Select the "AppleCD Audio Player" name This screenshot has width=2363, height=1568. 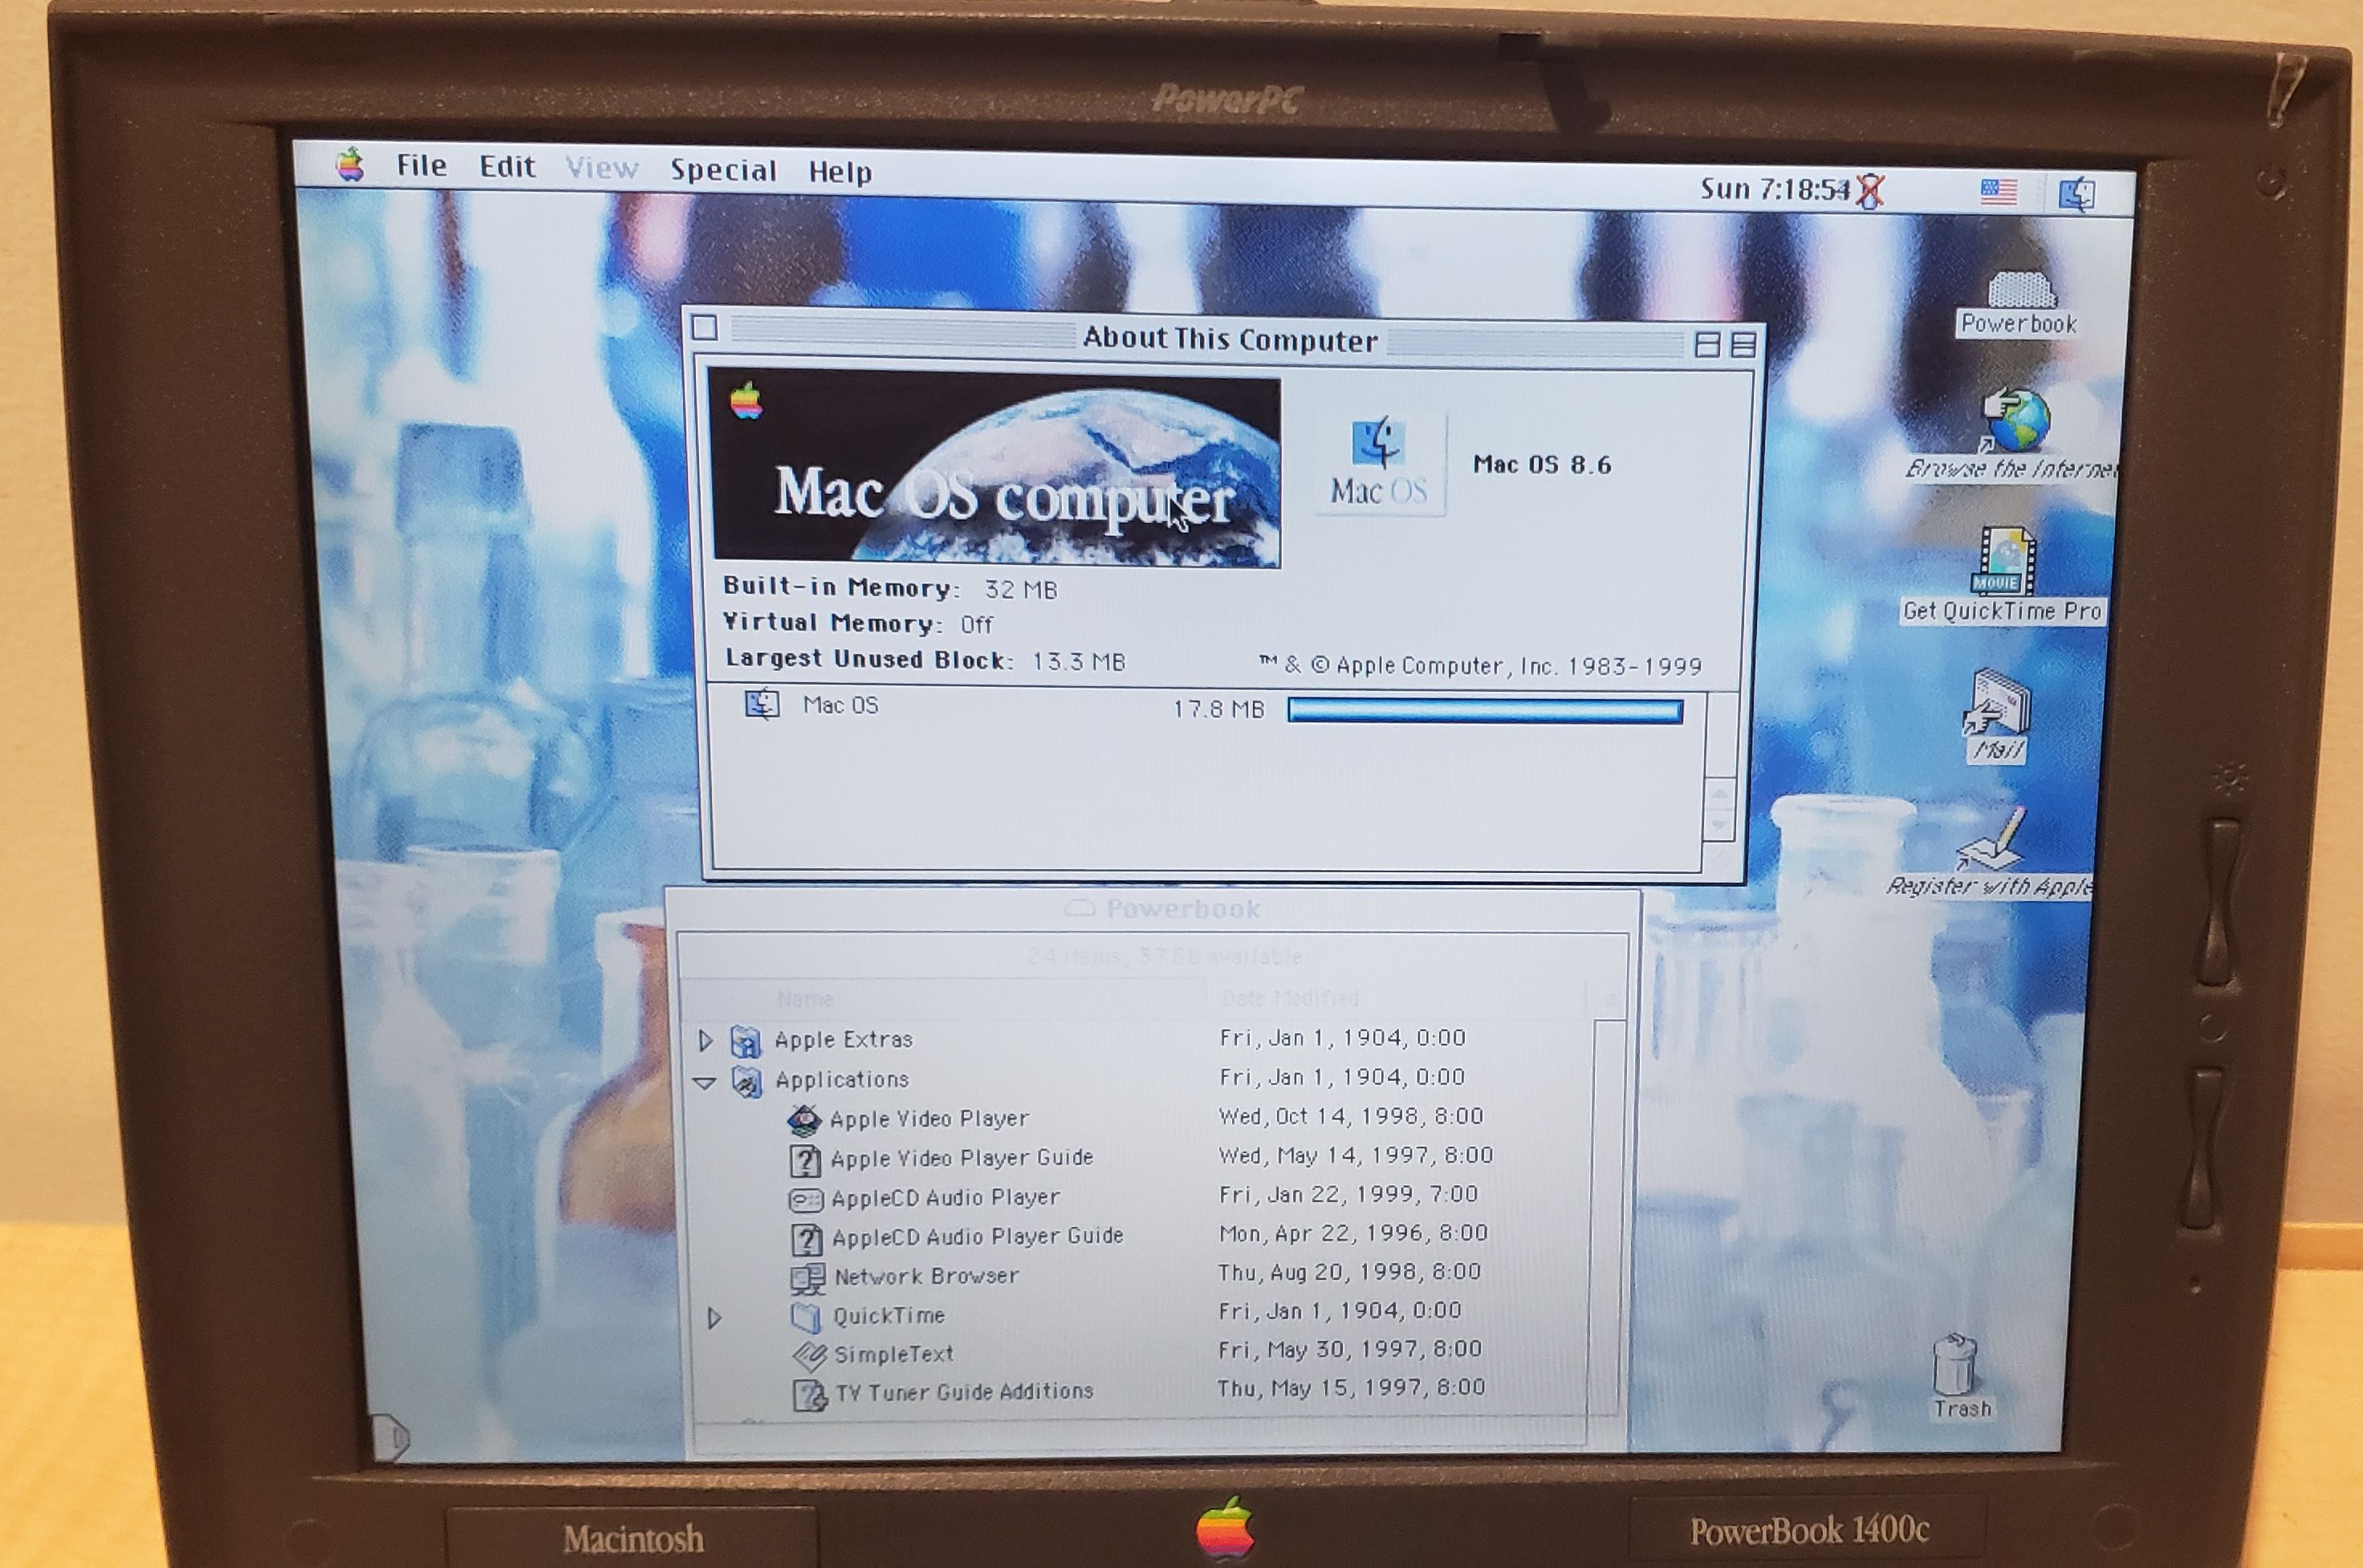click(x=945, y=1197)
